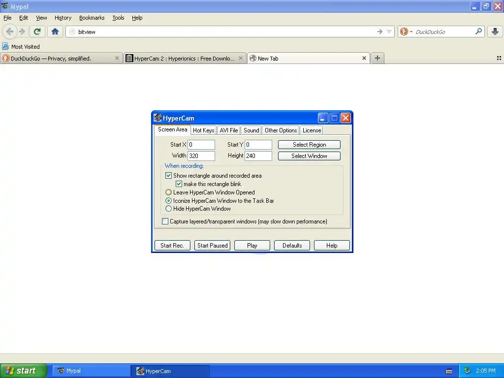Restore down the Mypal browser window
Viewport: 504px width, 378px height.
click(x=486, y=6)
